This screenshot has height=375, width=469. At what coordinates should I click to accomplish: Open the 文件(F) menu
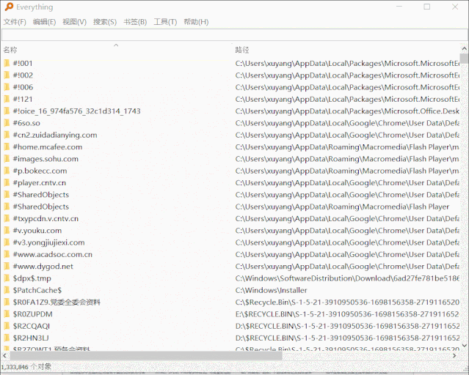point(15,22)
